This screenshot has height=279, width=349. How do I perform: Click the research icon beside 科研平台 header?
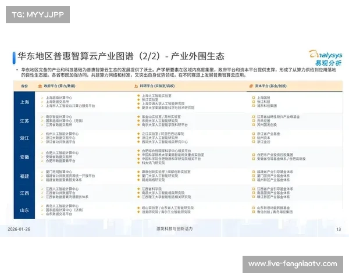coord(136,86)
